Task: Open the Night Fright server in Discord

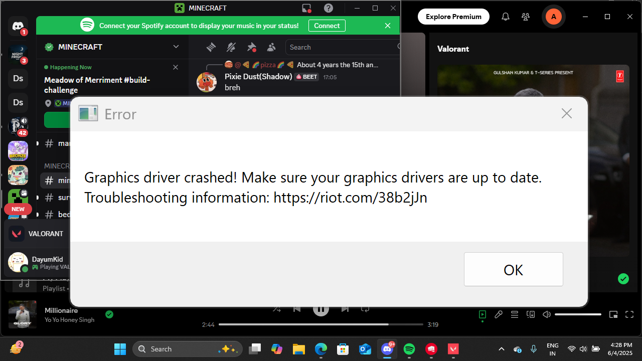Action: pyautogui.click(x=18, y=53)
